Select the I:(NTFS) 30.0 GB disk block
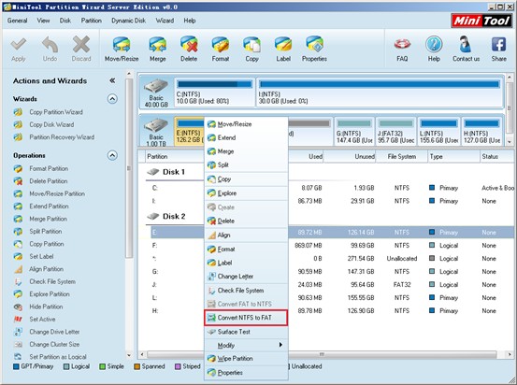The width and height of the screenshot is (517, 385). coord(380,93)
